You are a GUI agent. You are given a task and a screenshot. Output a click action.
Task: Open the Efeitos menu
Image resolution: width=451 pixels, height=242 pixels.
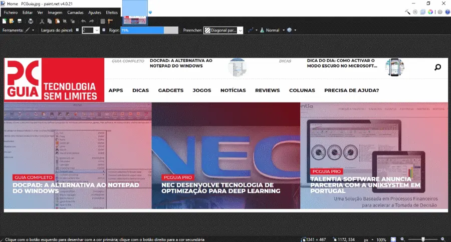112,12
